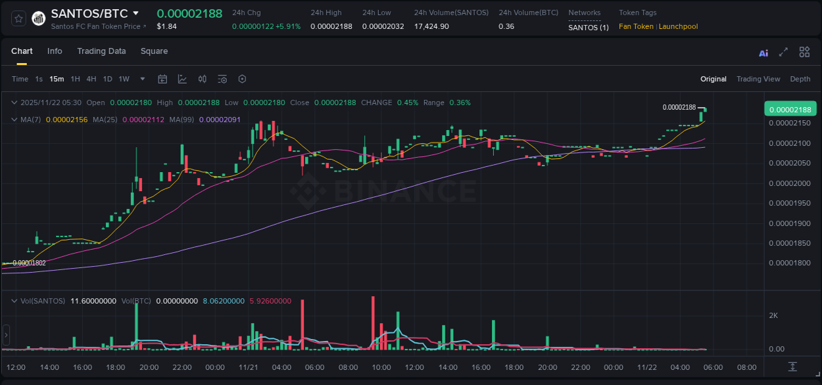Toggle the favorite star for SANTOS/BTC
The width and height of the screenshot is (822, 385).
click(x=18, y=18)
